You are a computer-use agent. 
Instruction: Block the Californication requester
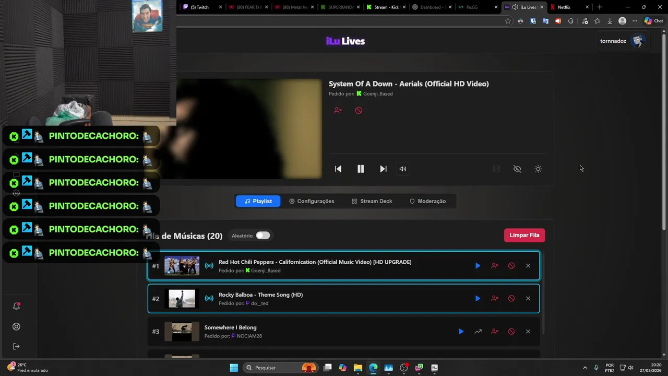pos(495,266)
